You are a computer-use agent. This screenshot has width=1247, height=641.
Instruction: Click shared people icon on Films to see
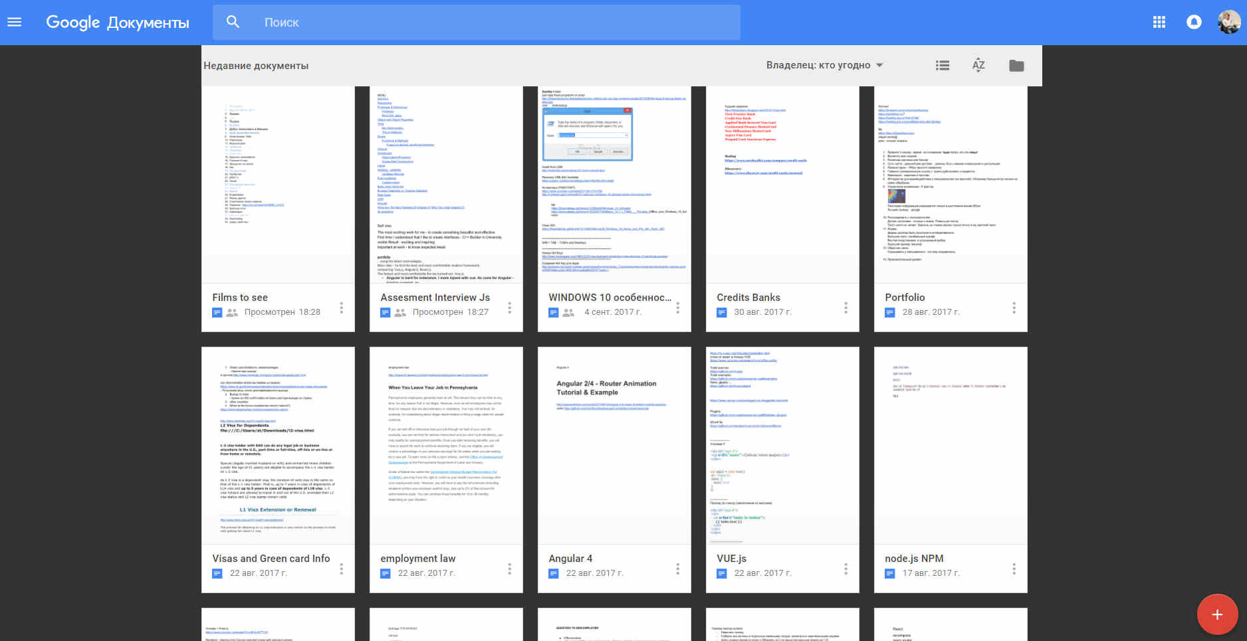(232, 312)
